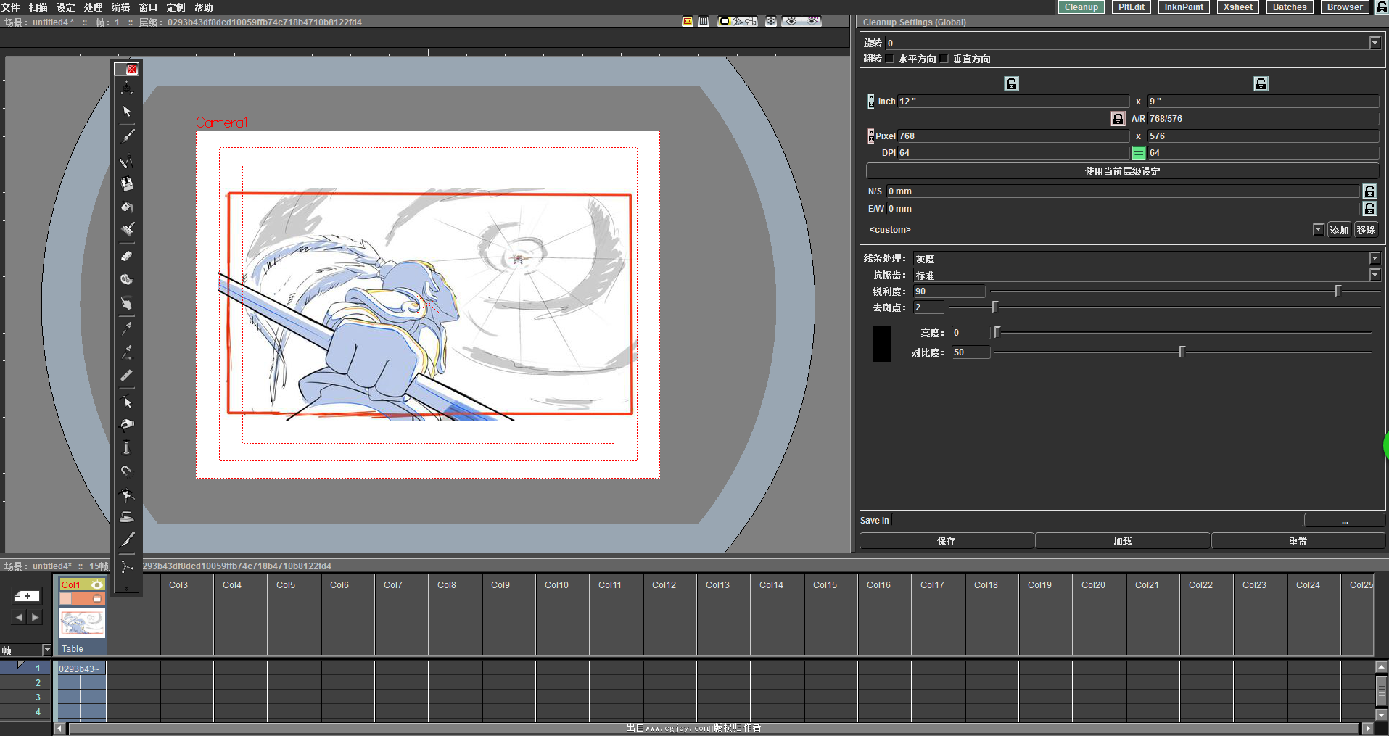
Task: Switch to the InknPaint room tab
Action: pyautogui.click(x=1184, y=7)
